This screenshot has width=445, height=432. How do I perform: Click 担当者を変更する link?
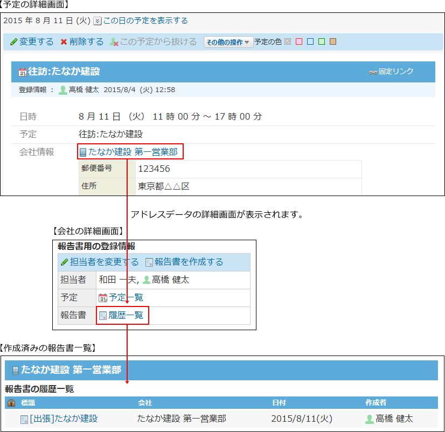105,262
